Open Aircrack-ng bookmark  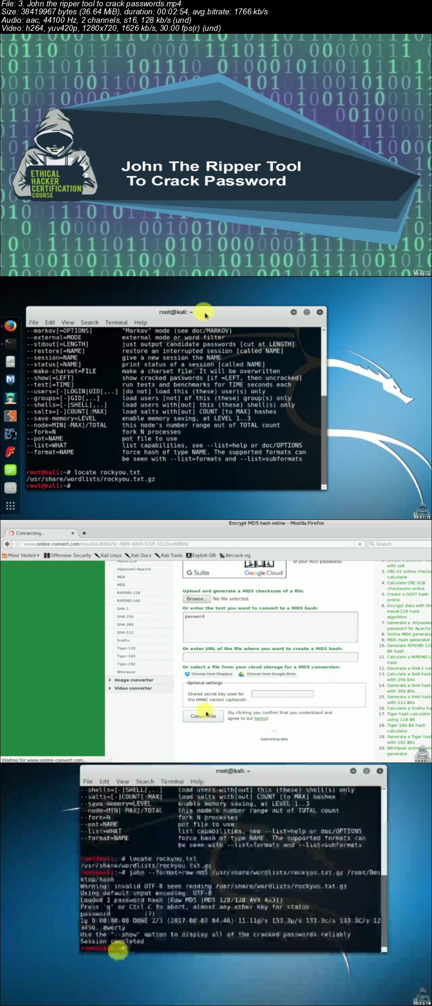235,555
